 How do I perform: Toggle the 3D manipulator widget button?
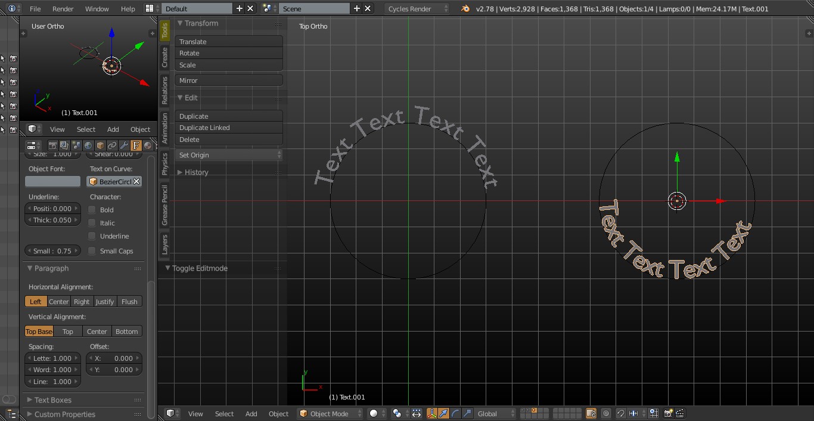pos(432,413)
